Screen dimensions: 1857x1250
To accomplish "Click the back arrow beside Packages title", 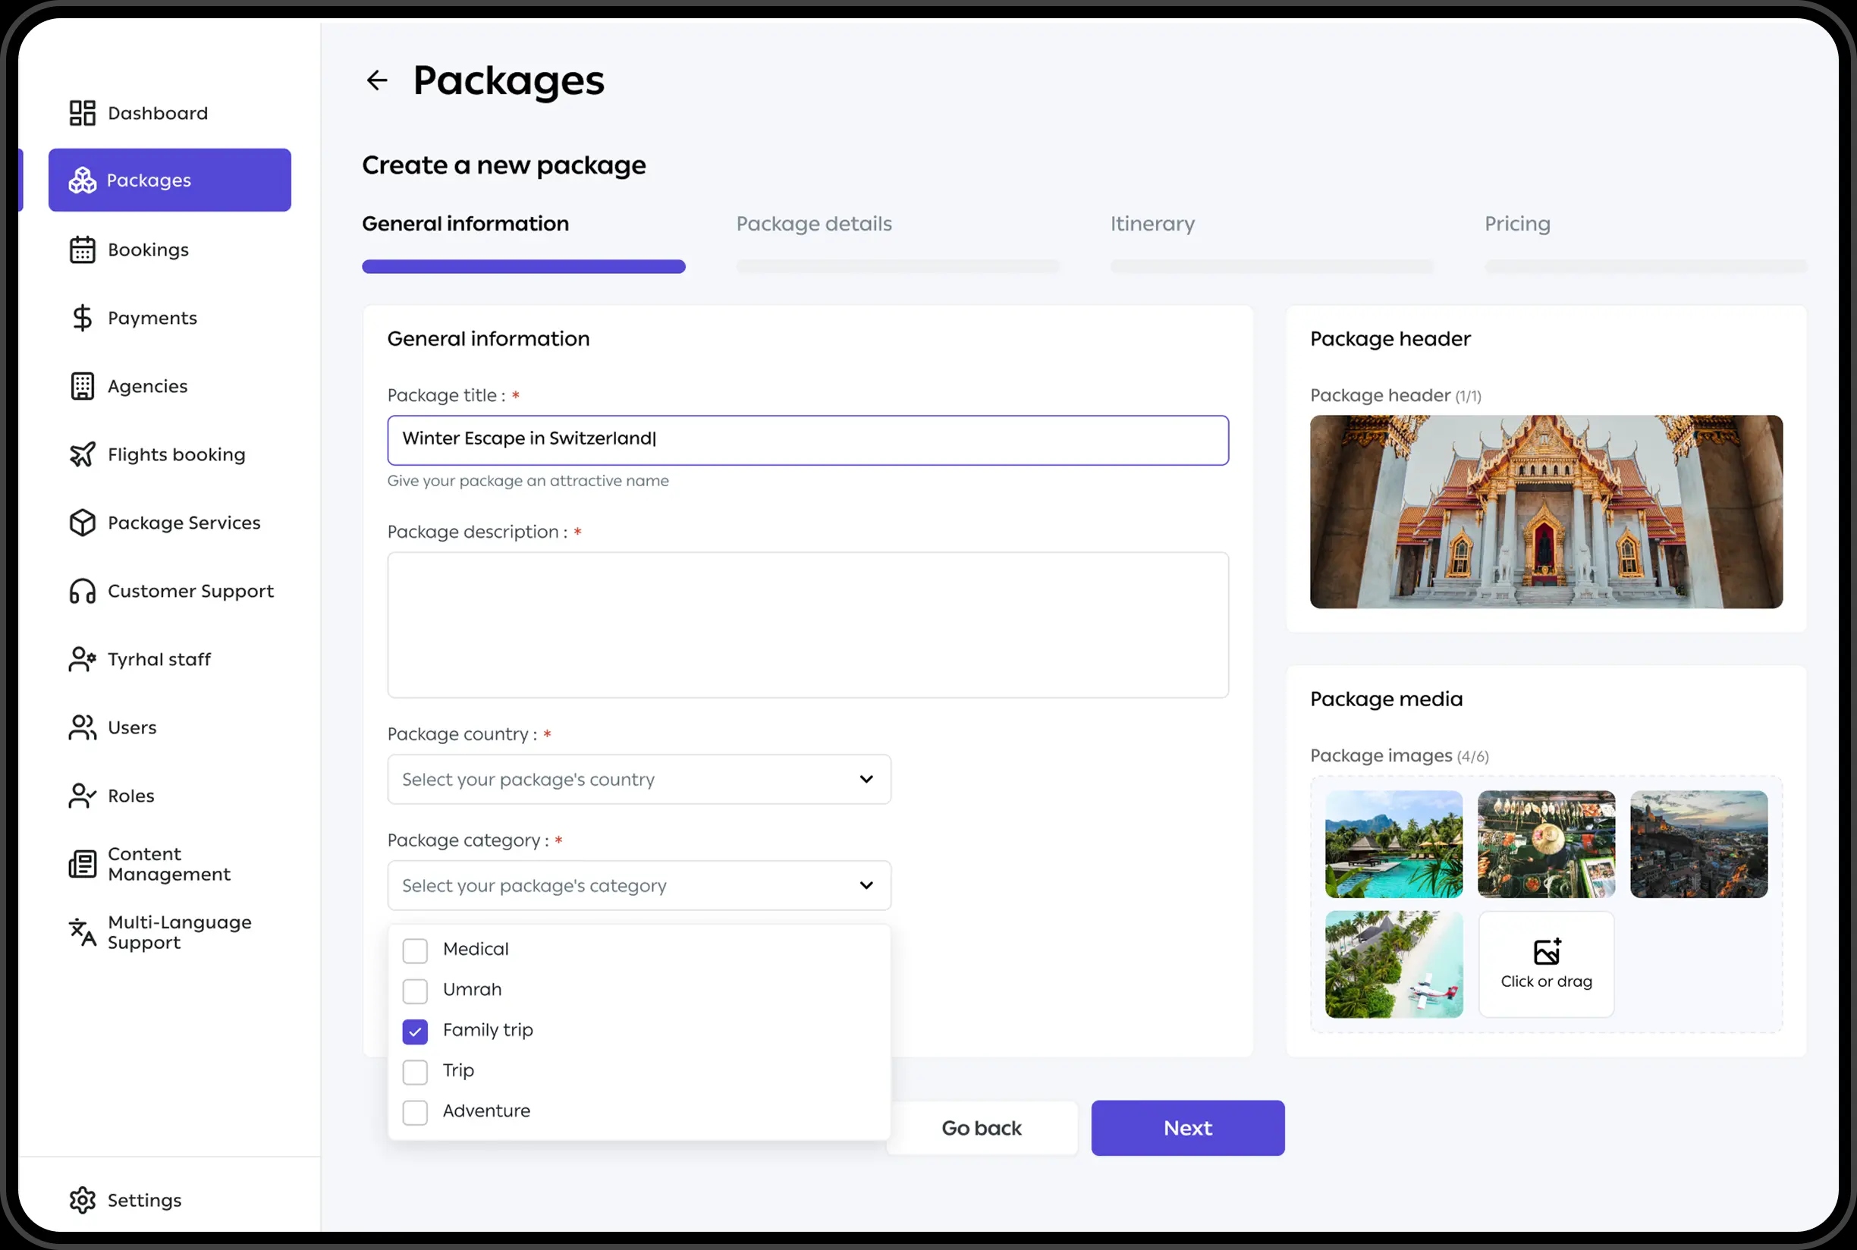I will coord(376,80).
